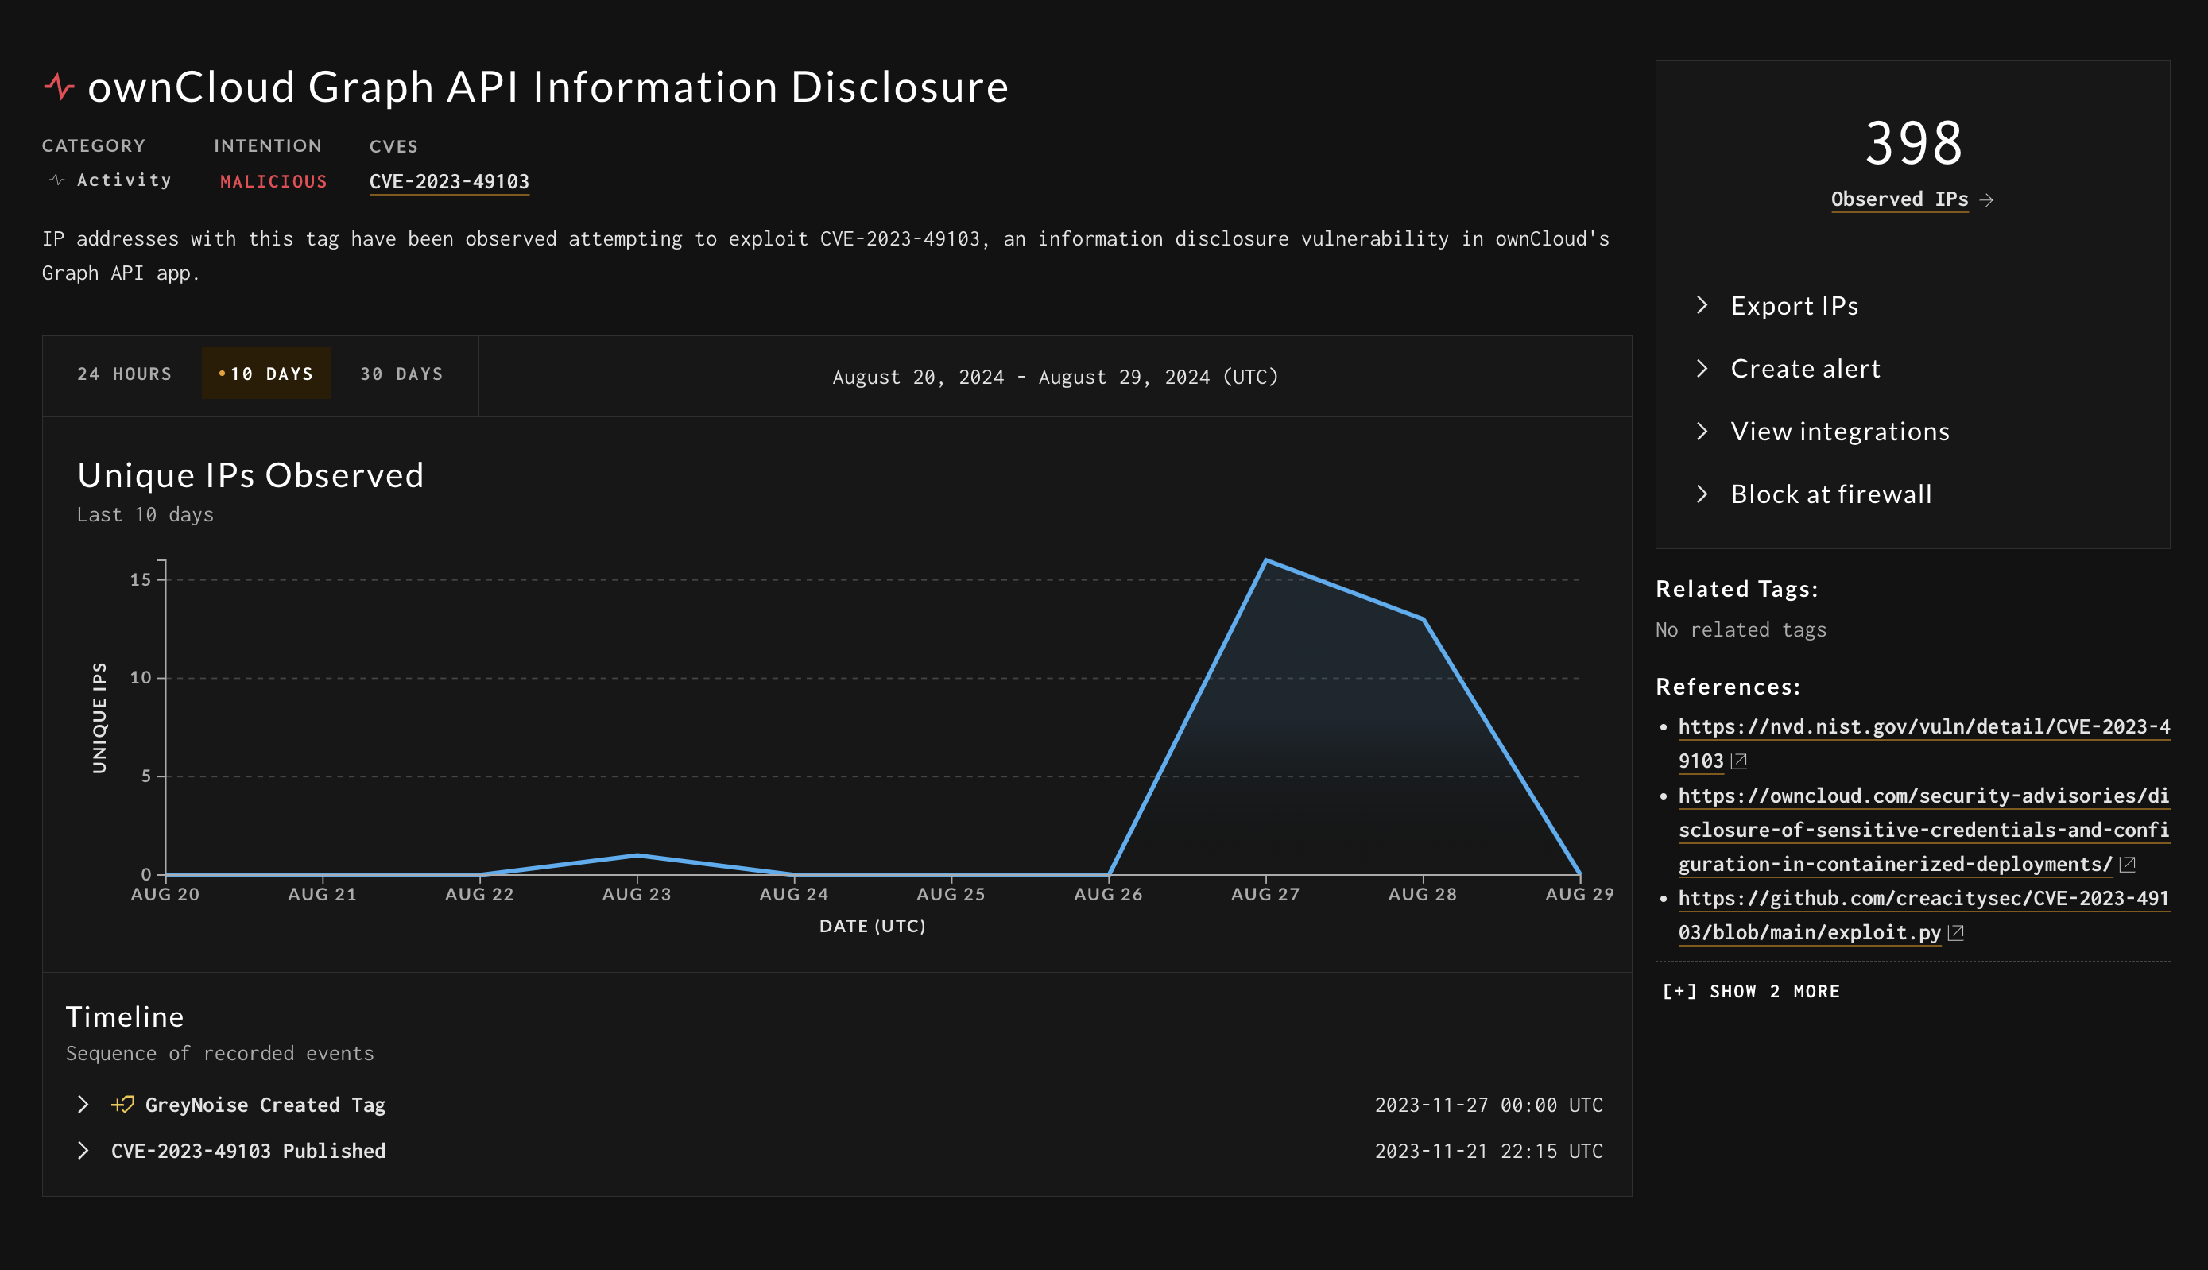The height and width of the screenshot is (1270, 2208).
Task: Click the Aug 28 data point on chart
Action: (1424, 618)
